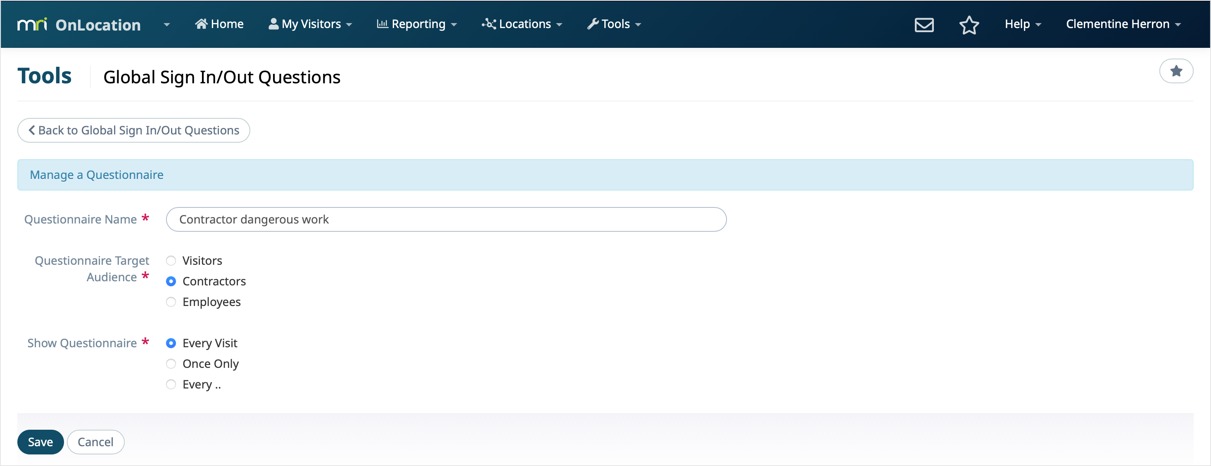Viewport: 1211px width, 466px height.
Task: Click the Locations network icon
Action: 489,24
